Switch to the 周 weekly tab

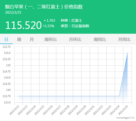tap(19, 39)
